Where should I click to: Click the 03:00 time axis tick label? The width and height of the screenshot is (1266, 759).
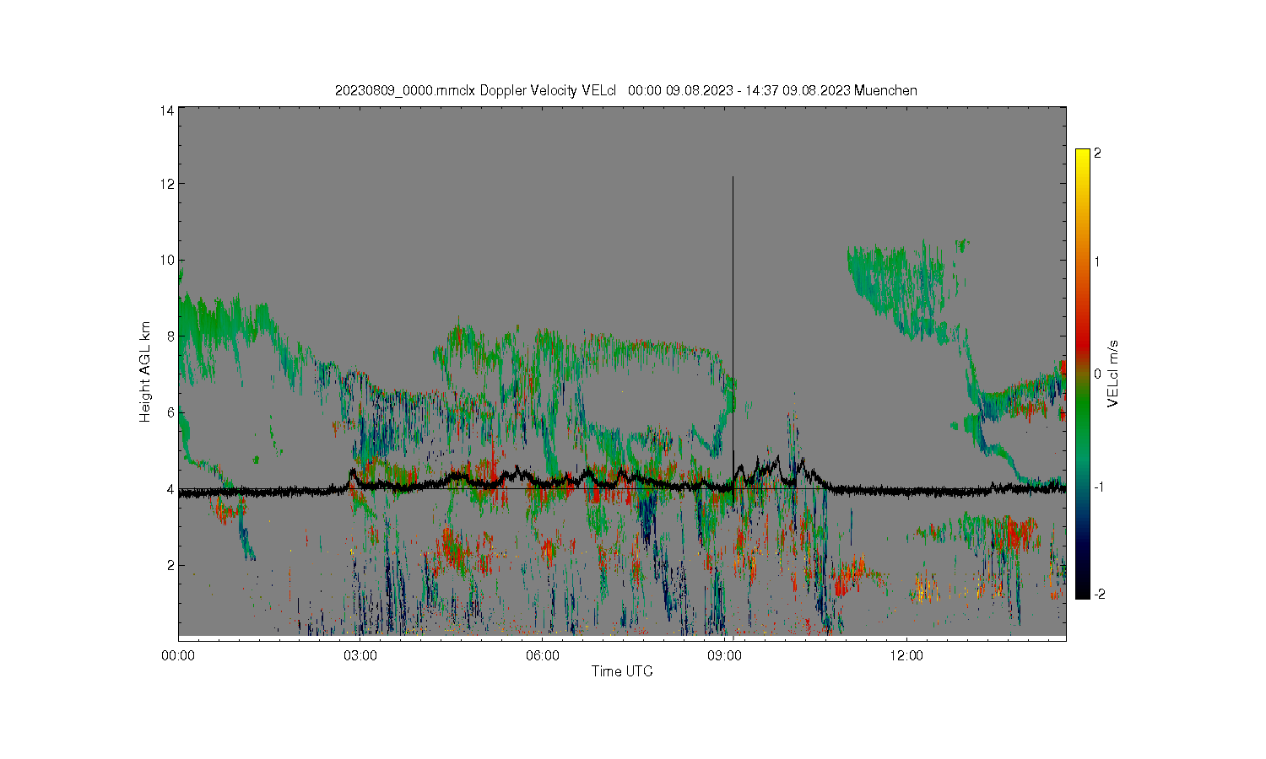pyautogui.click(x=360, y=655)
